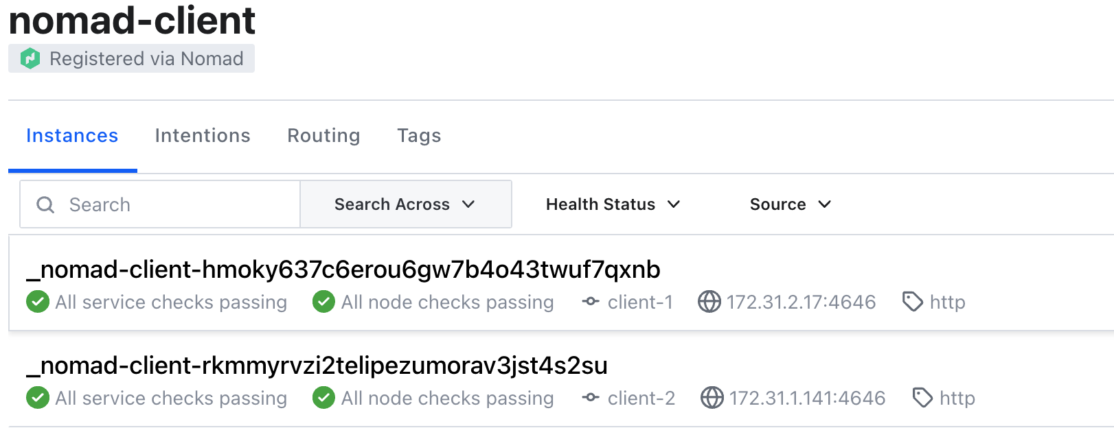
Task: Open instance _nomad-client-rkmmyrvzi2telipezumorav3jst4s2su
Action: point(317,366)
